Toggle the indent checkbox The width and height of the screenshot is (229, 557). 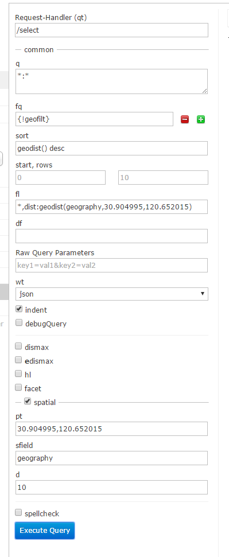(x=19, y=309)
